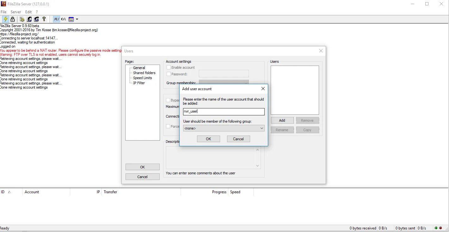This screenshot has height=232, width=449.
Task: Click the Remove button under the Users list
Action: [x=307, y=120]
